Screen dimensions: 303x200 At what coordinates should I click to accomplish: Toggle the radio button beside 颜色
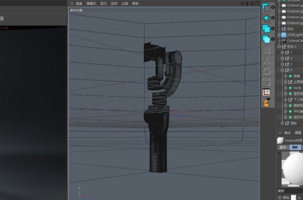(279, 197)
